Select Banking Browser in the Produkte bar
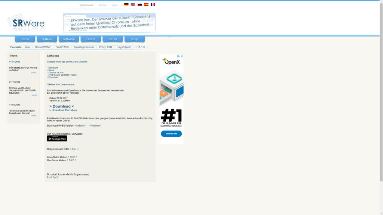This screenshot has height=215, width=383. tap(84, 47)
